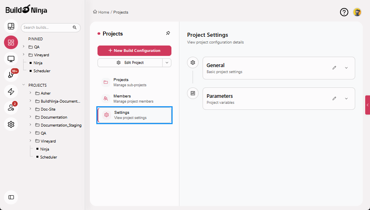Click the search magnifier icon
This screenshot has height=210, width=370.
click(75, 28)
